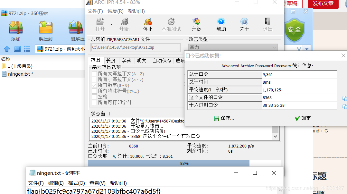This screenshot has height=194, width=347.
Task: Open the 帮助(H) menu in ARCHPR
Action: (136, 11)
